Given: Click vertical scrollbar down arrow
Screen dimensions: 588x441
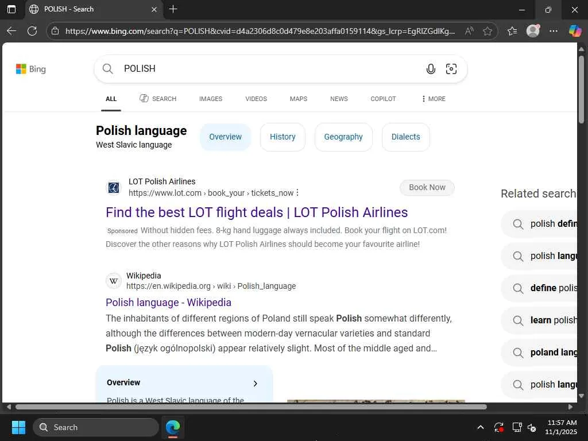Looking at the screenshot, I should (x=581, y=396).
